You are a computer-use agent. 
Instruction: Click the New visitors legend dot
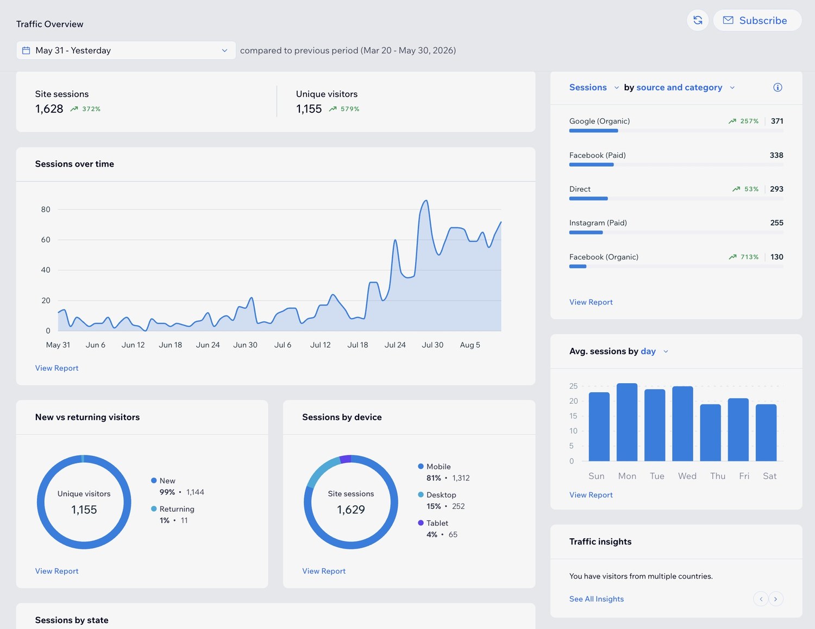[x=154, y=480]
